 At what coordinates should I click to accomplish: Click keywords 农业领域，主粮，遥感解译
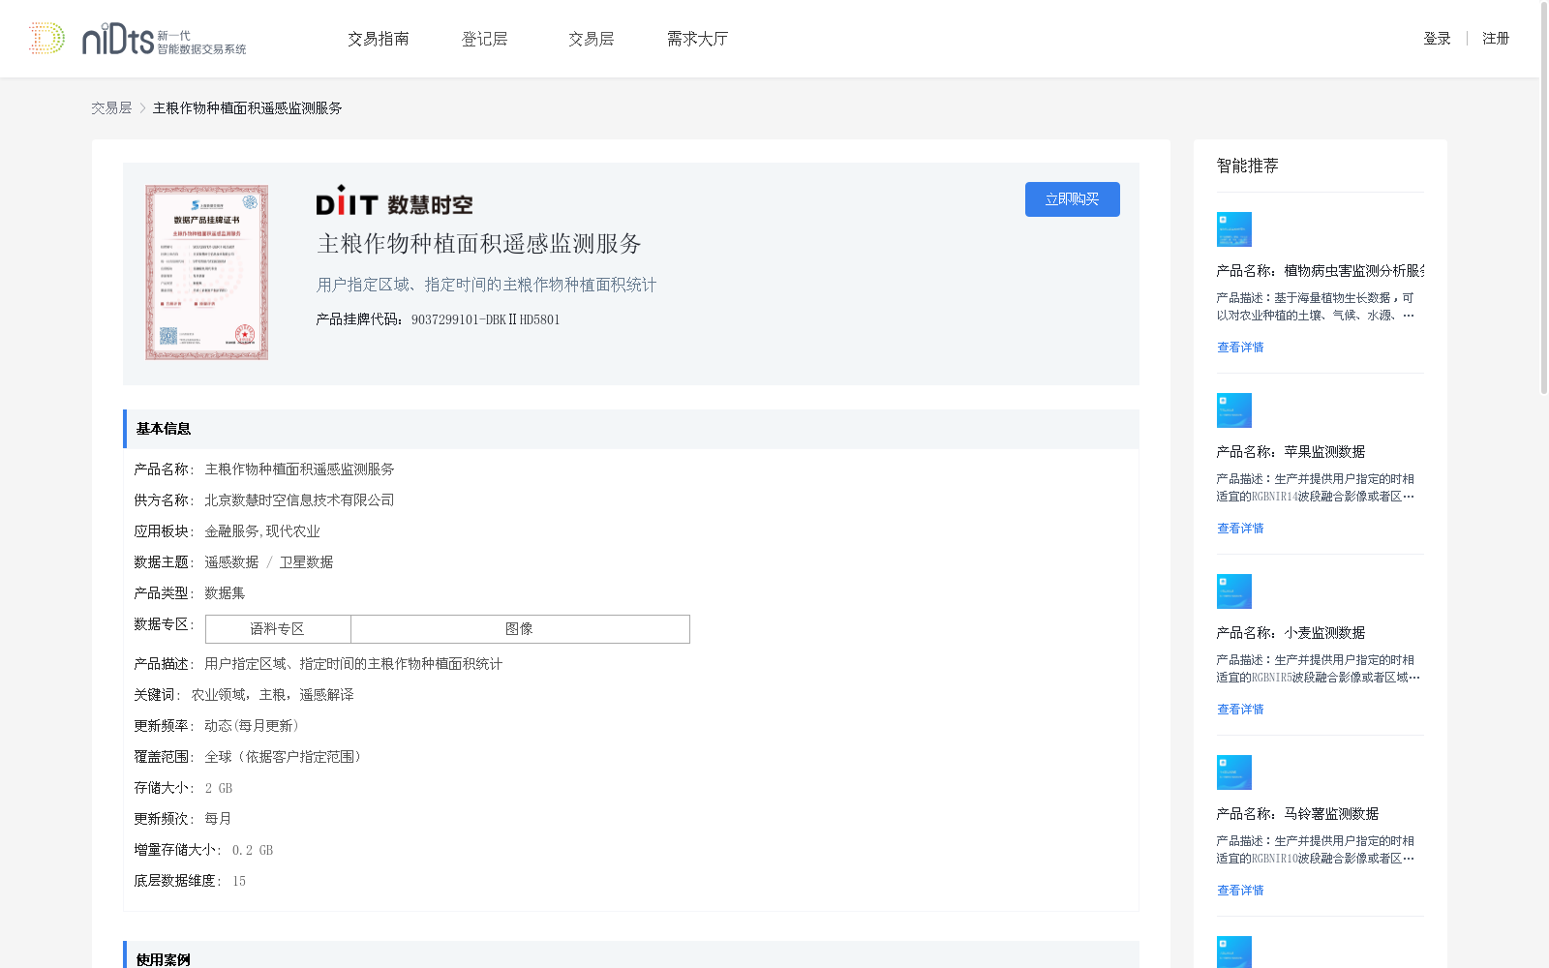(x=273, y=695)
